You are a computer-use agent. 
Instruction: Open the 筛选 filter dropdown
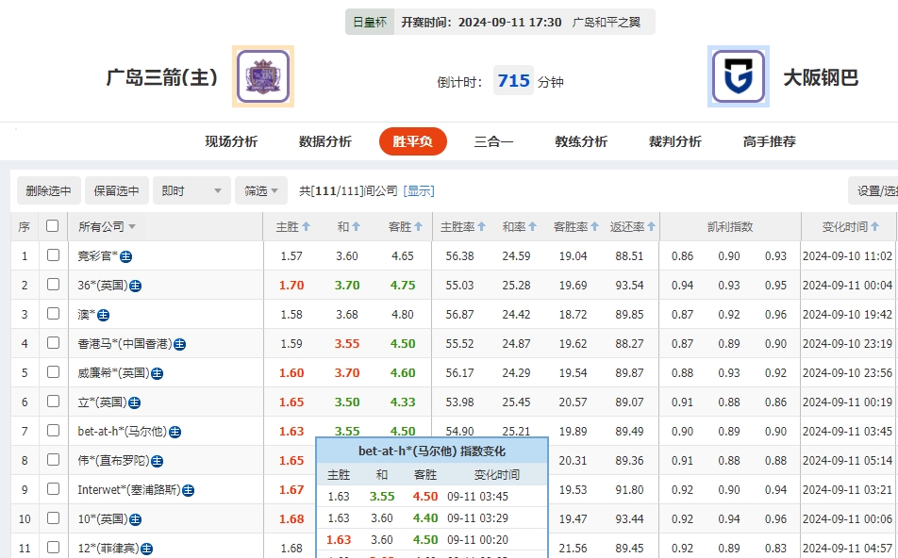point(260,189)
